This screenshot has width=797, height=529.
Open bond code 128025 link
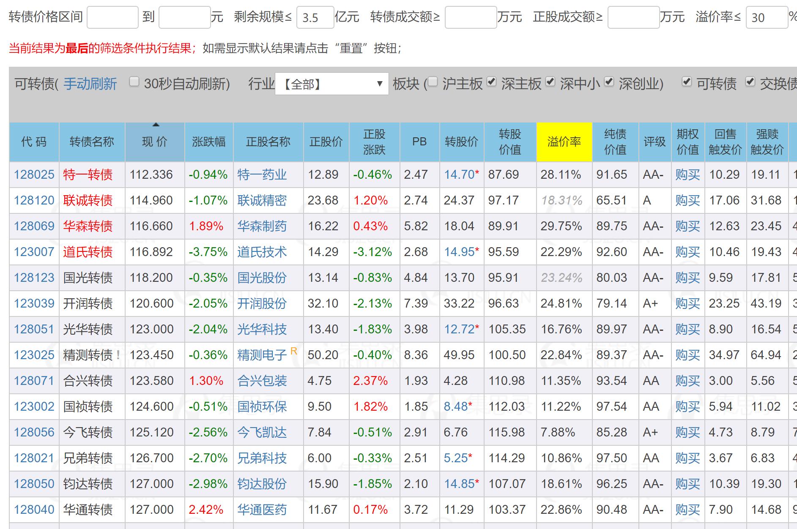34,175
